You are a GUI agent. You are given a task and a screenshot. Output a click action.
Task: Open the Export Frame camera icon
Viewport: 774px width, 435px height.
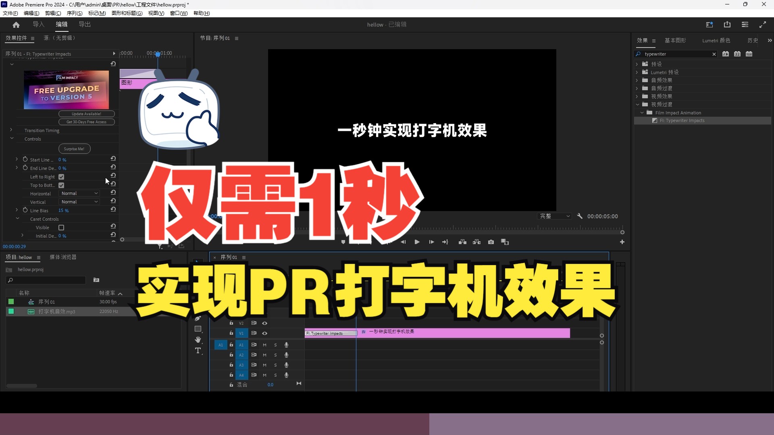pos(491,242)
